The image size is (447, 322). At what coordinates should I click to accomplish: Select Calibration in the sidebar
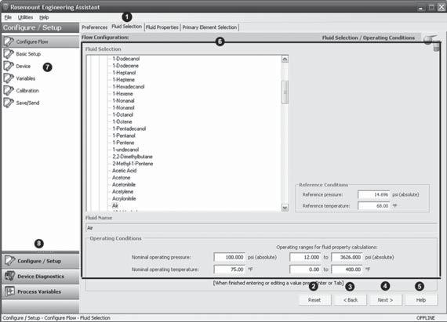(27, 91)
